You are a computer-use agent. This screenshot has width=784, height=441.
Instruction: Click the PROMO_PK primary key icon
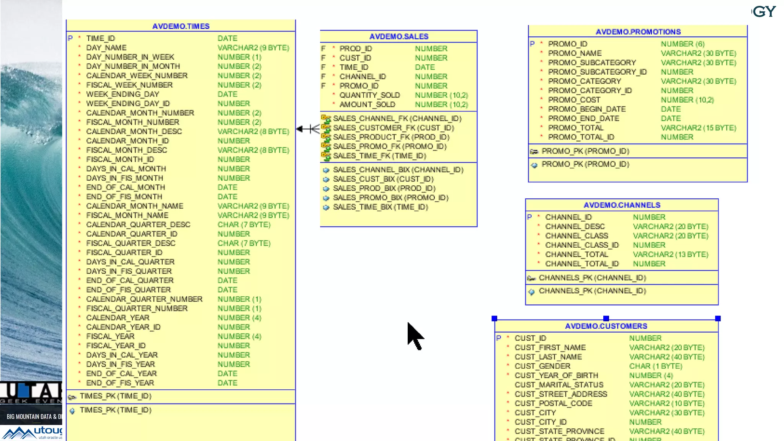tap(534, 152)
